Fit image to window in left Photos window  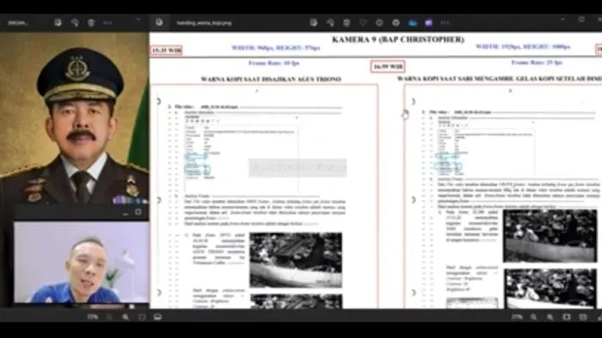tap(142, 317)
